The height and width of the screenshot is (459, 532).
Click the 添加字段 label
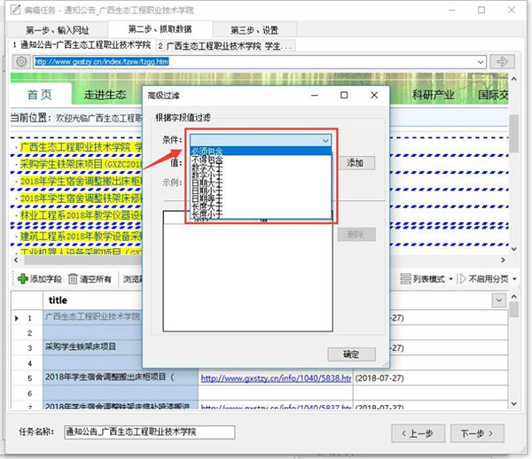[46, 279]
